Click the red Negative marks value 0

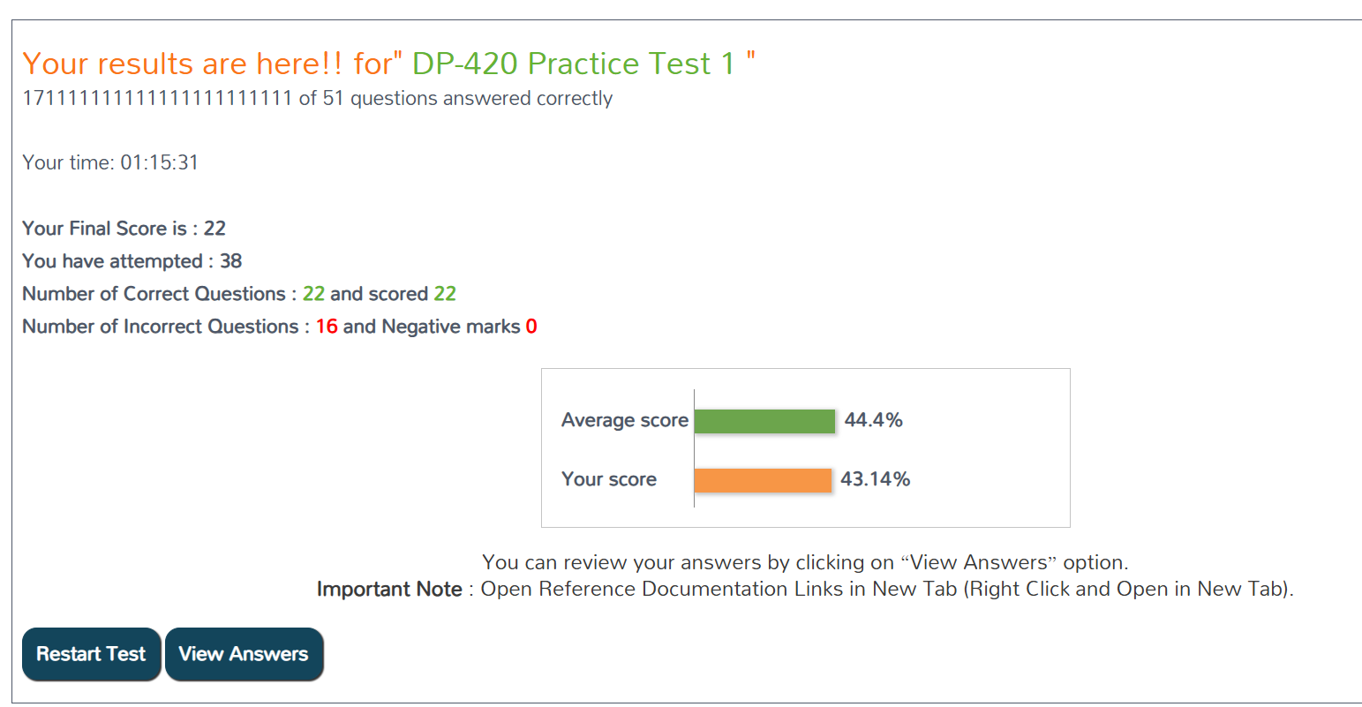click(531, 327)
